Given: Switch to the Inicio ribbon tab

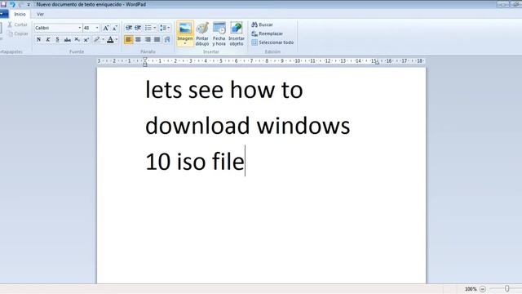Looking at the screenshot, I should pos(20,14).
